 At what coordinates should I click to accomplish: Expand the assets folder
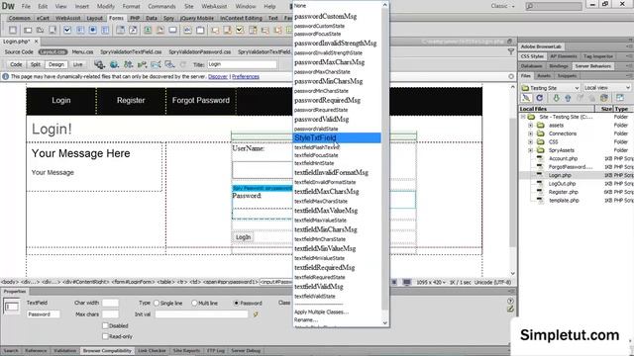(x=531, y=126)
